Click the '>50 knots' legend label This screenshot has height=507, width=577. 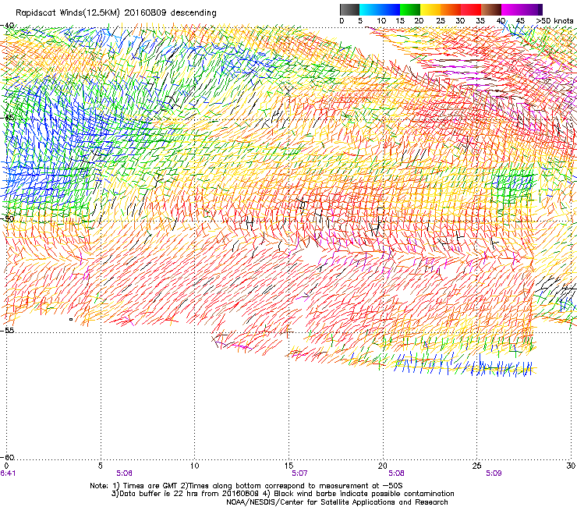point(554,21)
